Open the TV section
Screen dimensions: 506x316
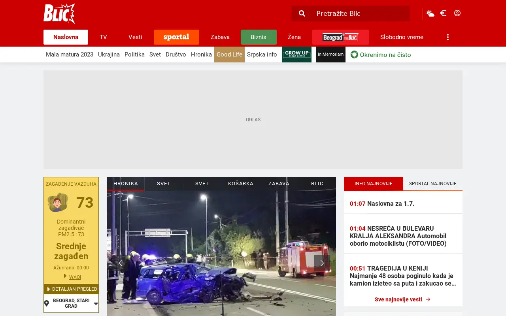(103, 37)
